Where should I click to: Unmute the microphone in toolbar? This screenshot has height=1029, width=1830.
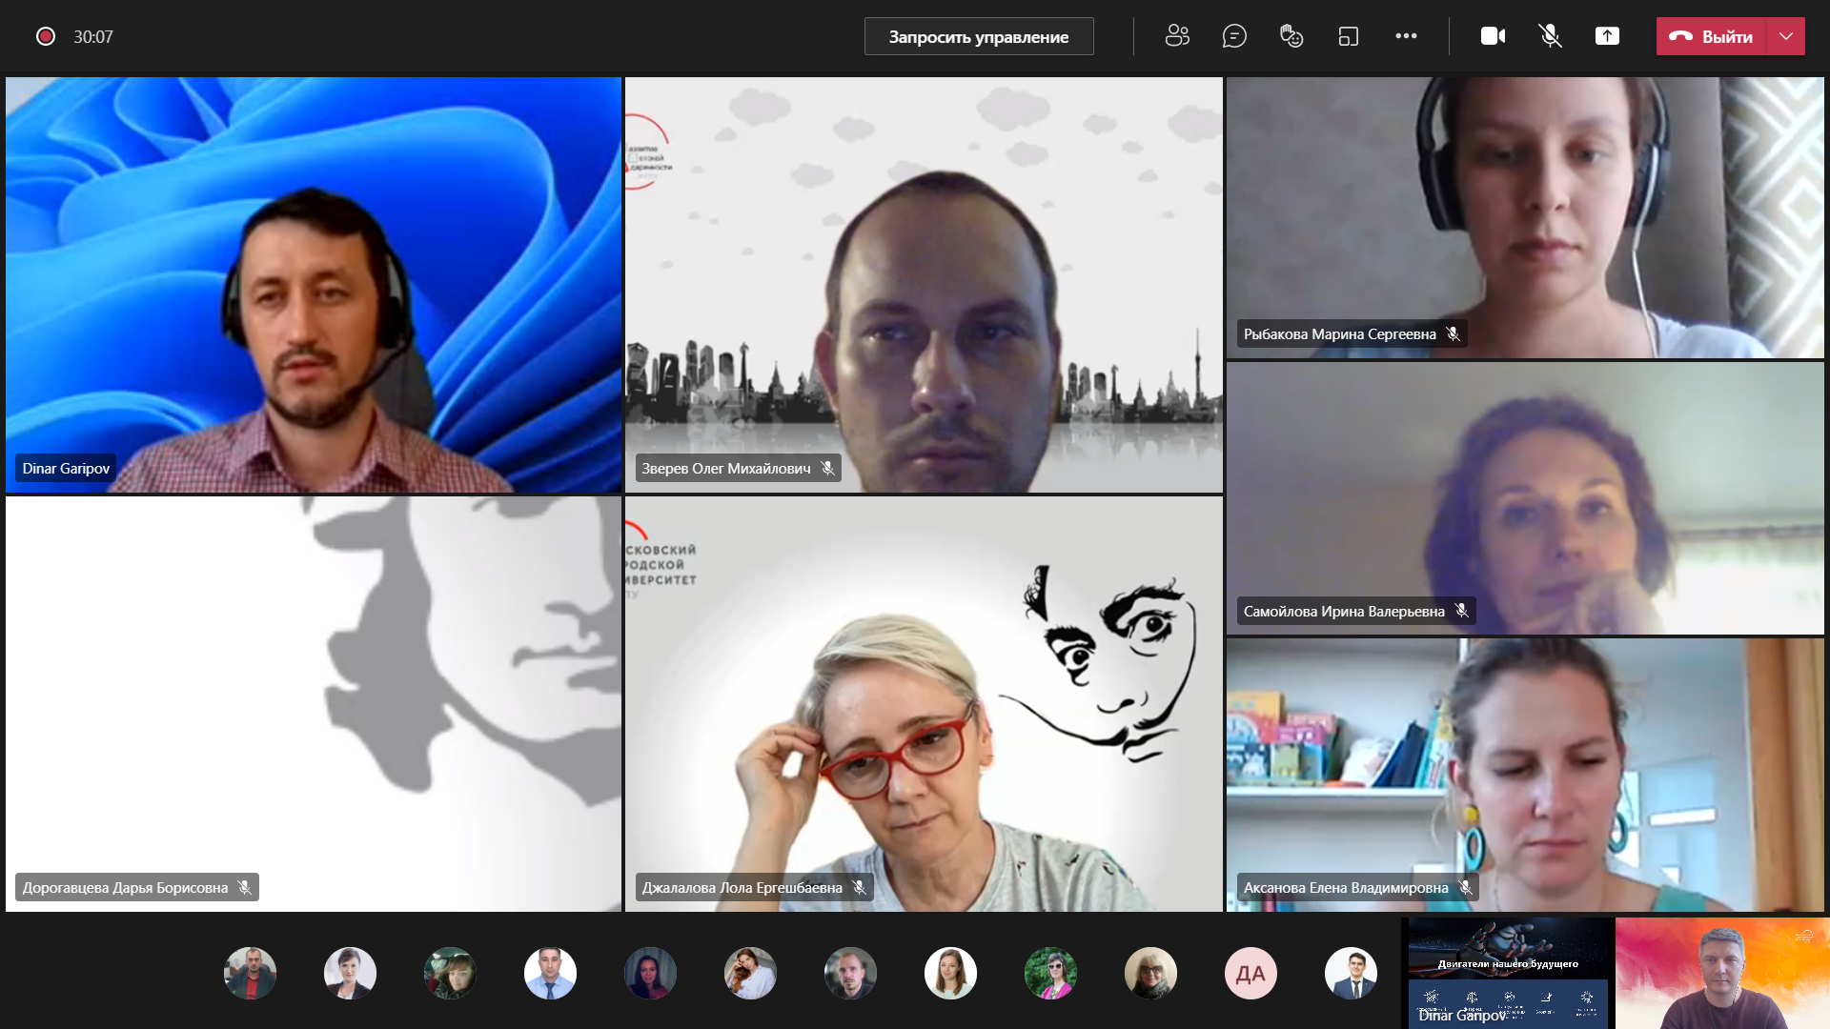coord(1550,36)
